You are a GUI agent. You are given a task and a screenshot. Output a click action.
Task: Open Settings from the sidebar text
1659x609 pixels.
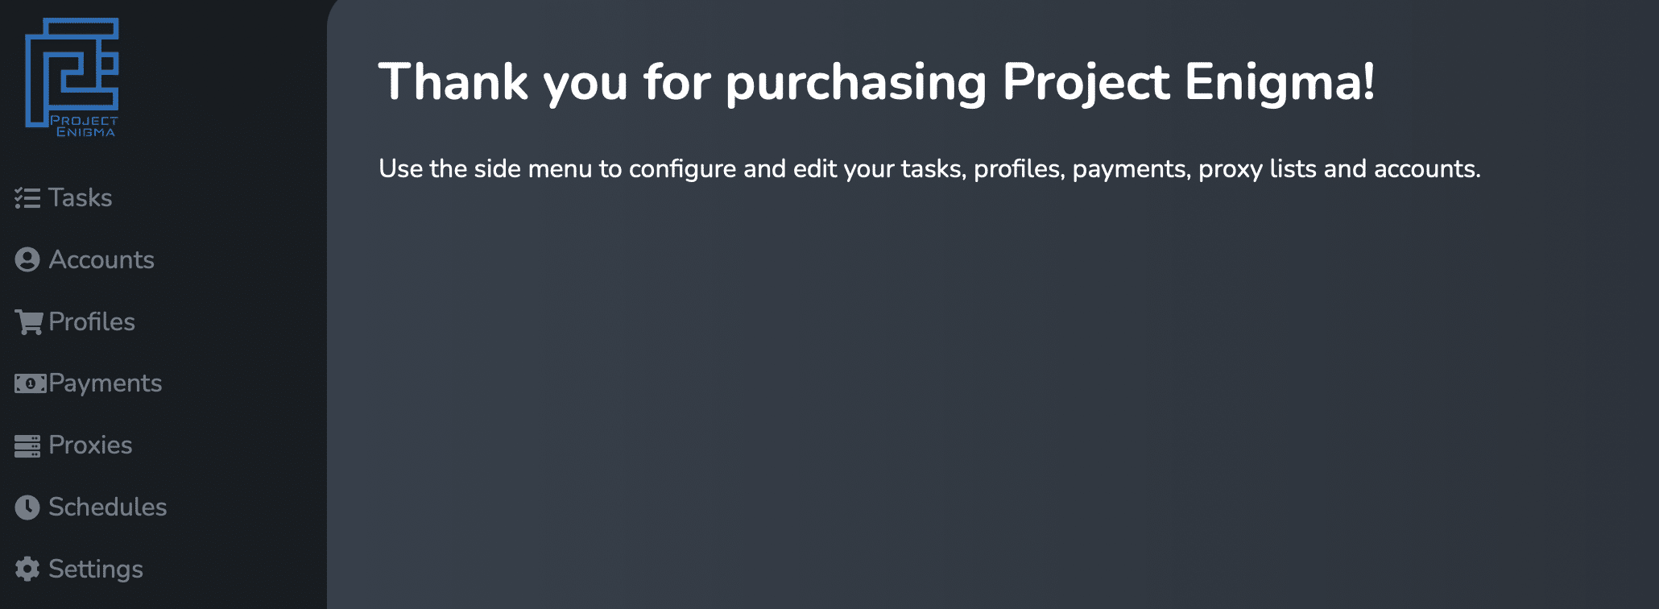tap(96, 569)
